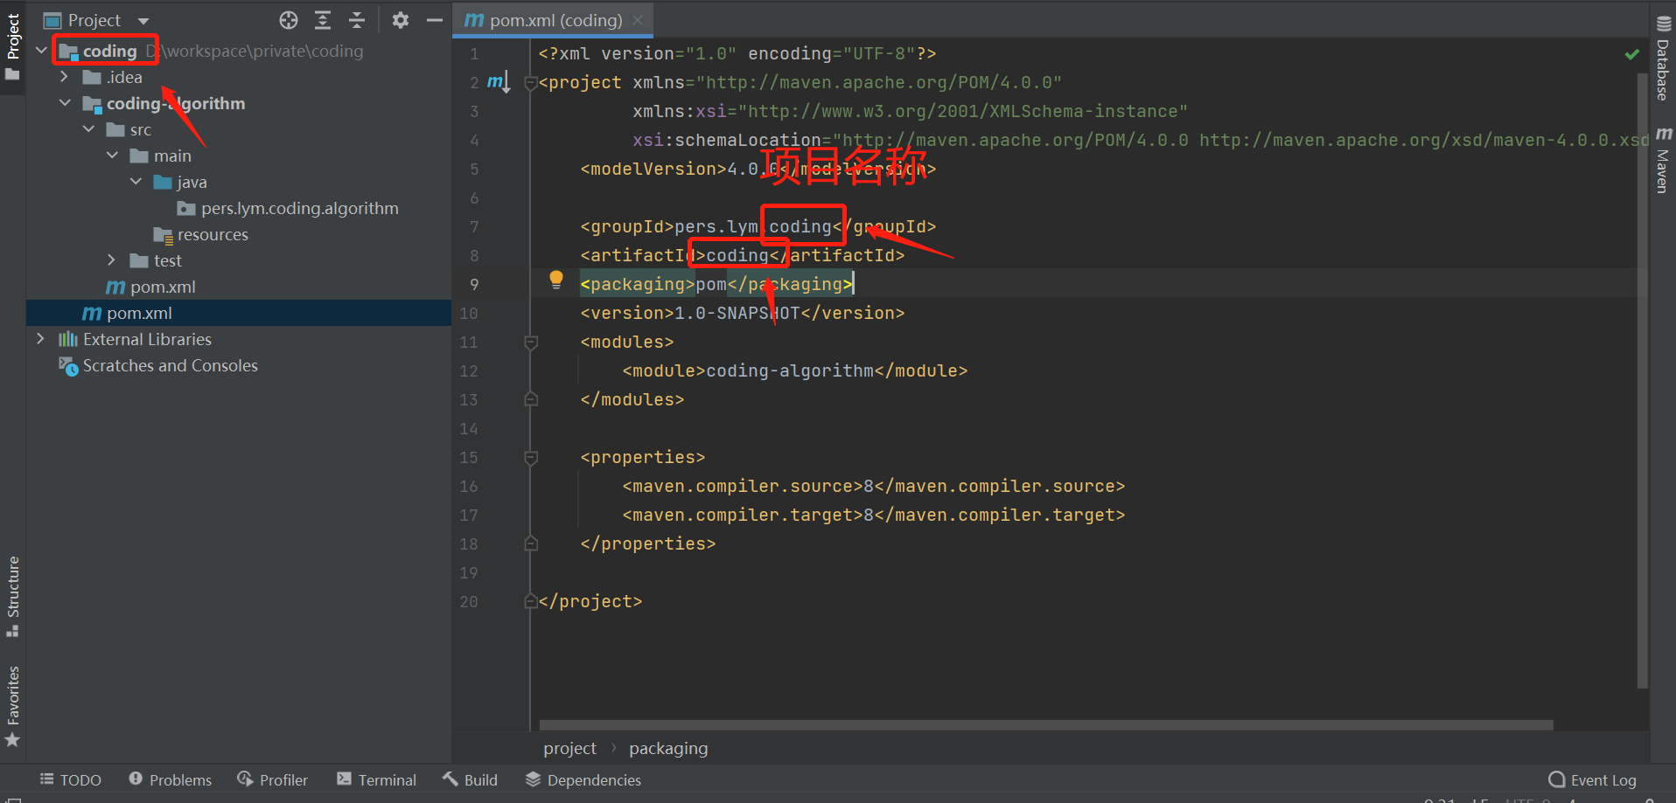
Task: Click the Collapse All icon in Project panel
Action: tap(357, 20)
